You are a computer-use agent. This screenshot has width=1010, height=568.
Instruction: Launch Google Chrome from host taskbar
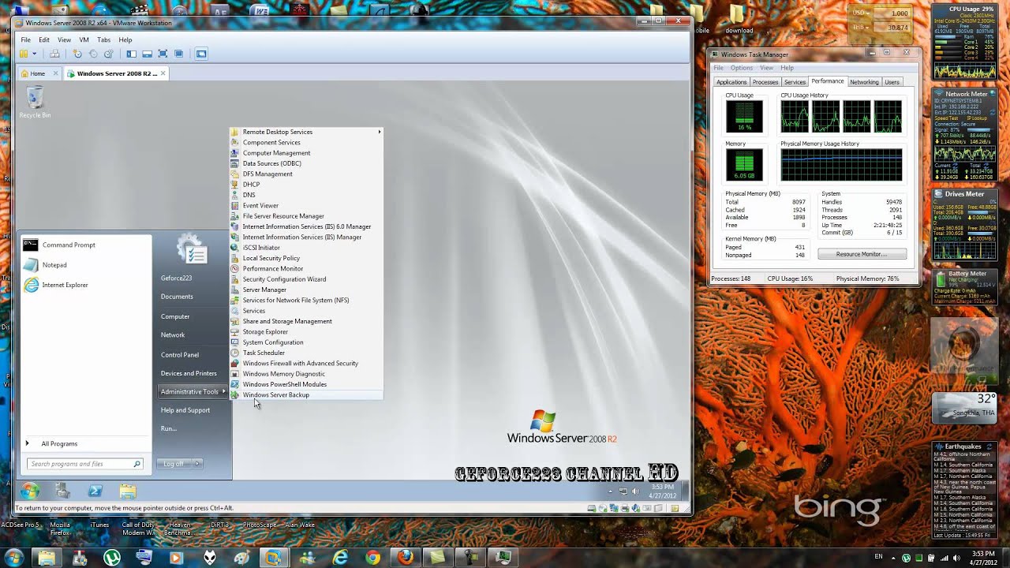pos(372,558)
